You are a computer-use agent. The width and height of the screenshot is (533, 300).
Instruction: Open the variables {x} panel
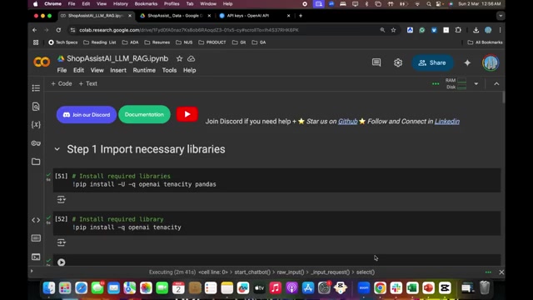coord(36,124)
